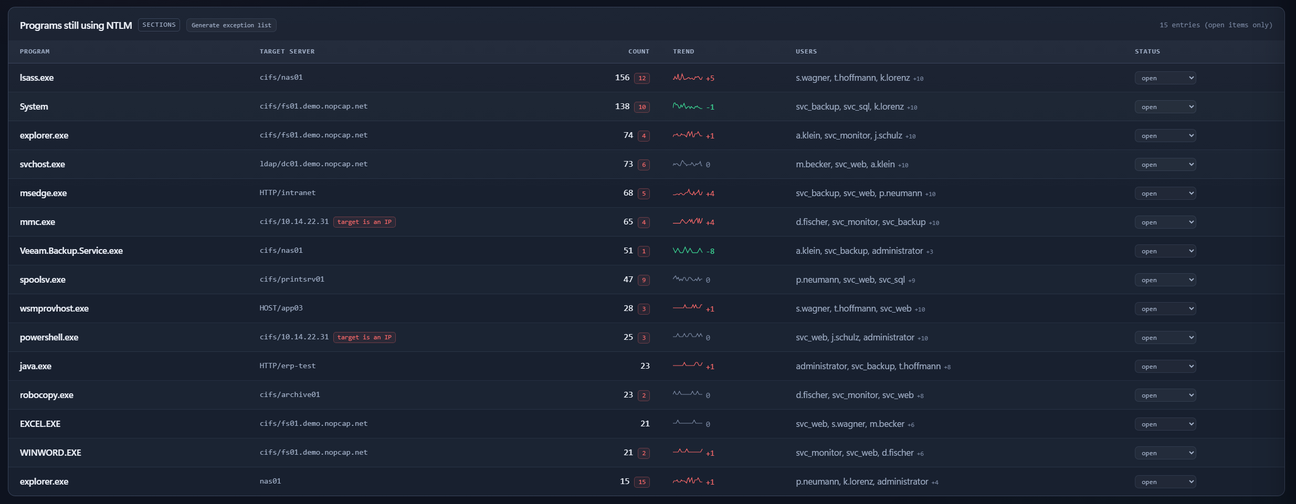Click target HTTP/erp-test
This screenshot has height=504, width=1296.
click(288, 366)
